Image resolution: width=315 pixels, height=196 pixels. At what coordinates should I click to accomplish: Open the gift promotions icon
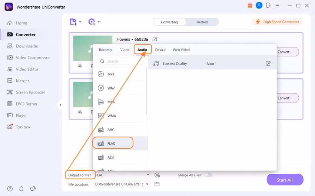[250, 6]
